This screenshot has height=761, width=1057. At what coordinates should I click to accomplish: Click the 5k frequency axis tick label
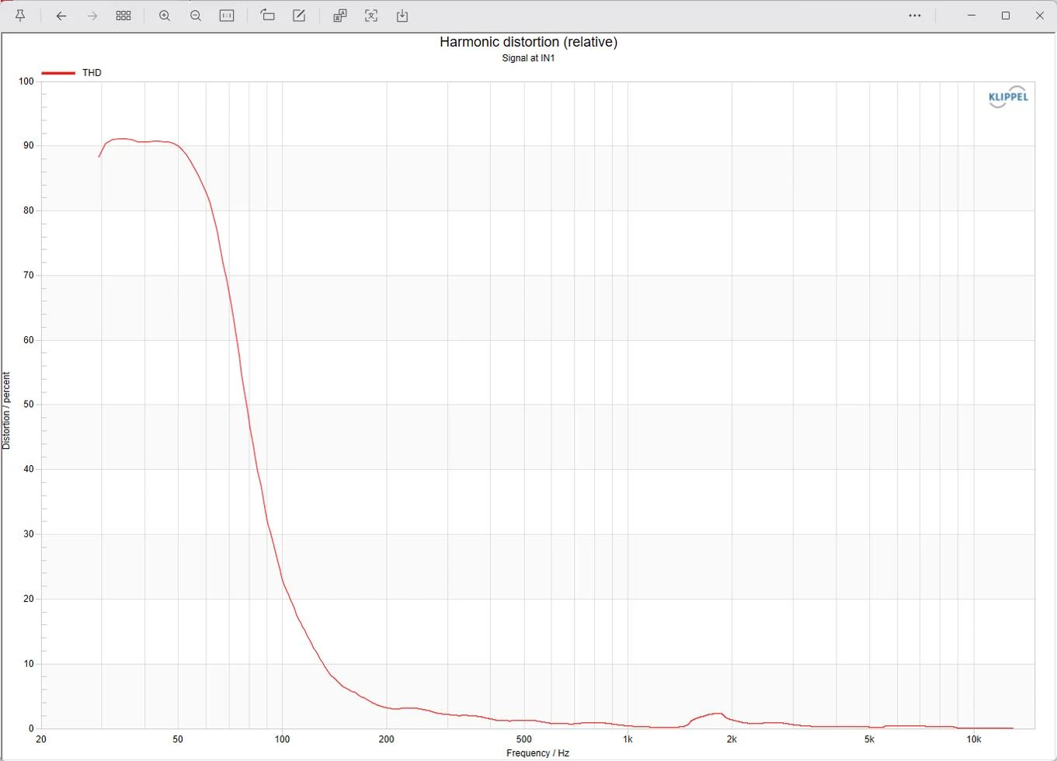click(869, 739)
